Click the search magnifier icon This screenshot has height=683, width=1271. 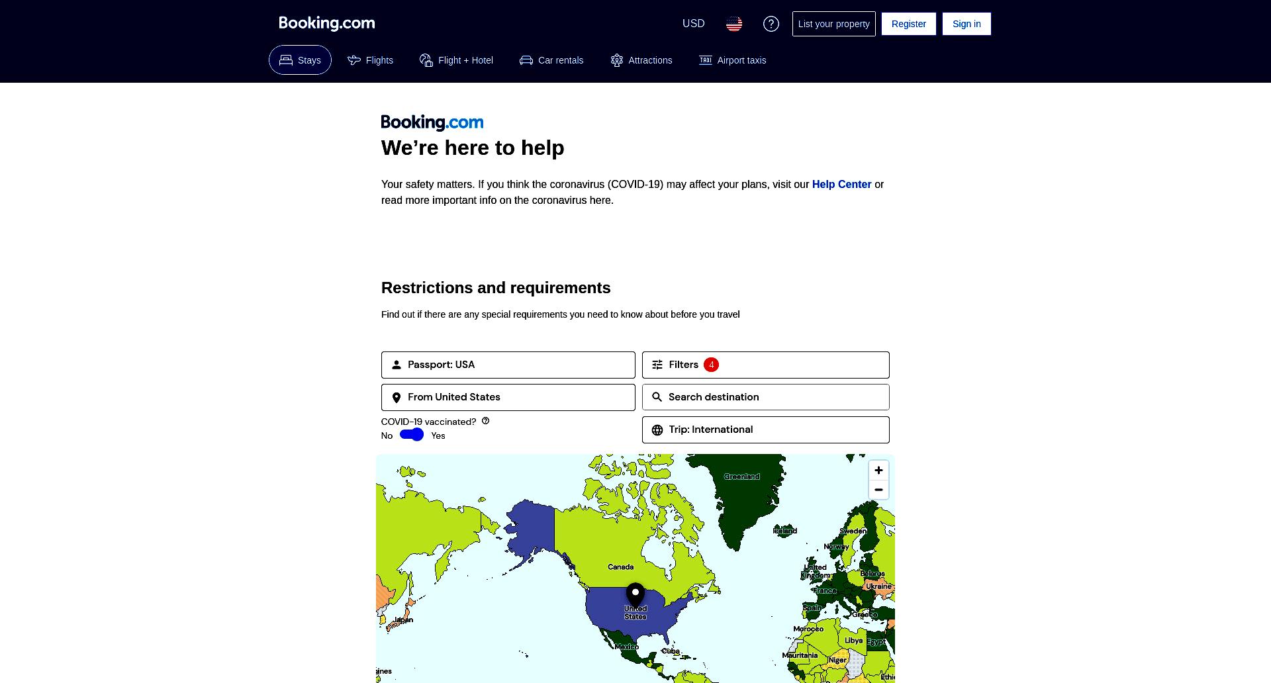pyautogui.click(x=657, y=397)
